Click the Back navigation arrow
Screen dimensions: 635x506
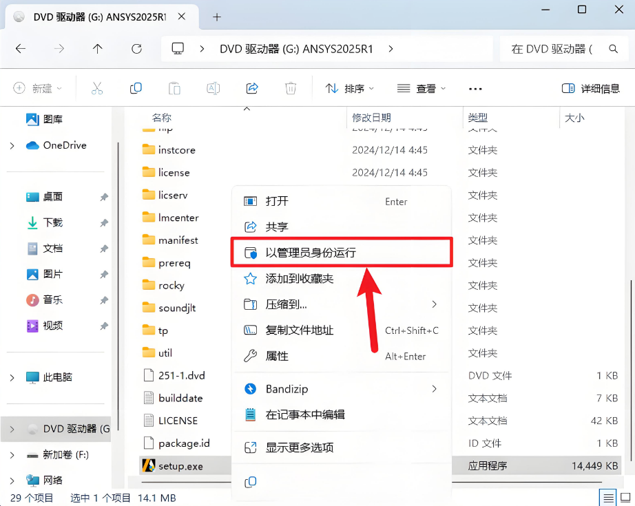coord(20,49)
